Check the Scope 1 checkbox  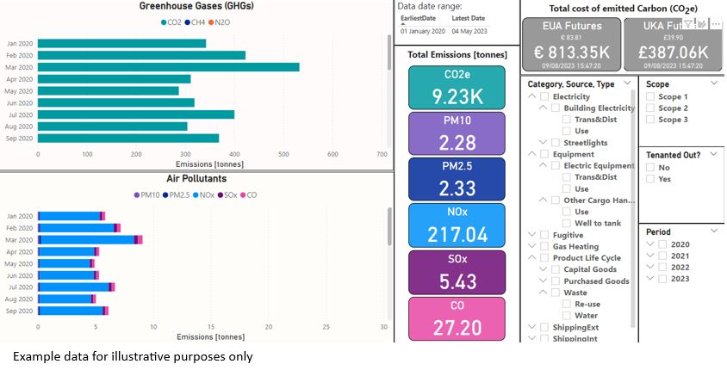click(650, 97)
